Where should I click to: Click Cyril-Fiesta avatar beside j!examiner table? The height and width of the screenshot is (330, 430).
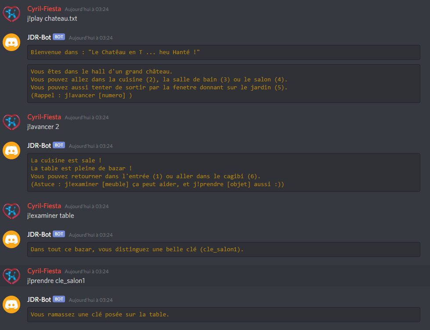[x=11, y=211]
